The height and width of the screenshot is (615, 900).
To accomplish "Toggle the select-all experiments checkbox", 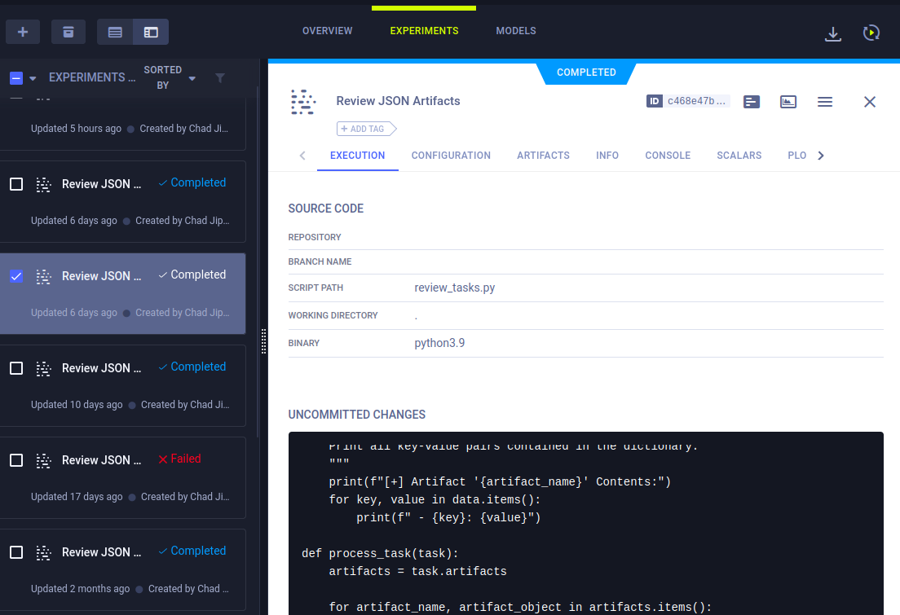I will (16, 78).
